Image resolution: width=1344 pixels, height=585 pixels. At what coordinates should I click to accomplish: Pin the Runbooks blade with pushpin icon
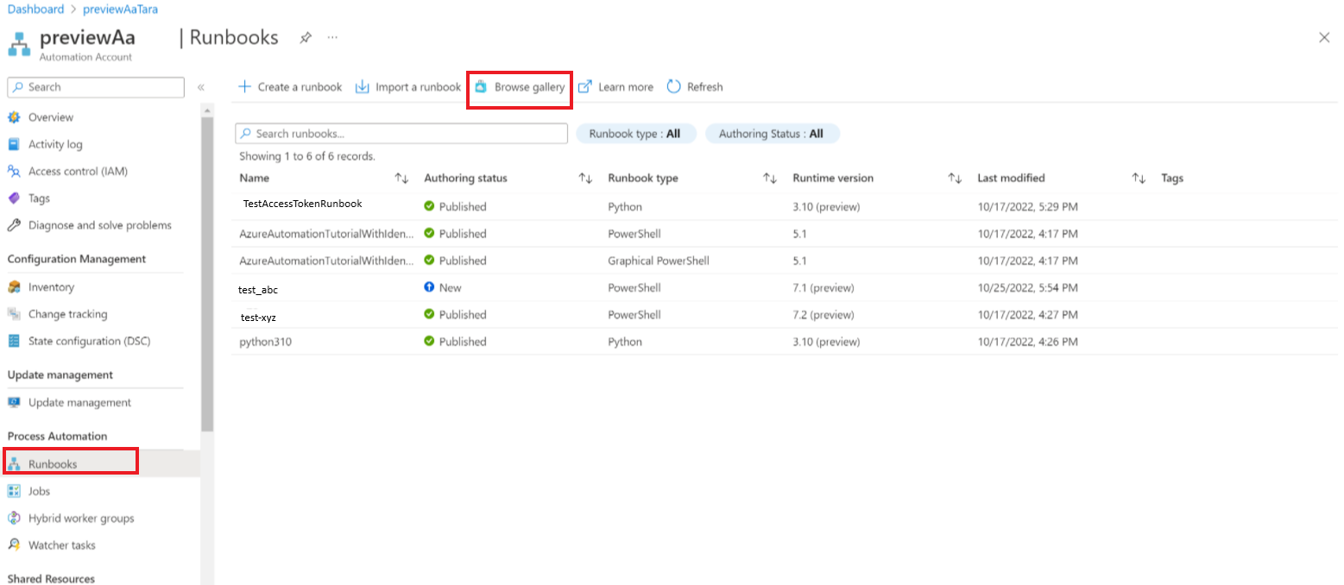306,38
